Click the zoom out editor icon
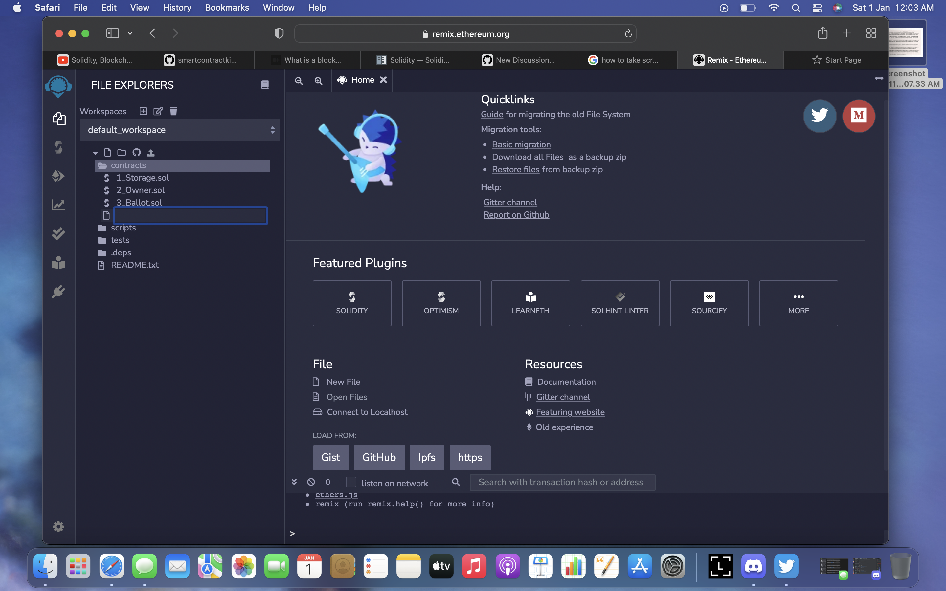The height and width of the screenshot is (591, 946). (299, 80)
